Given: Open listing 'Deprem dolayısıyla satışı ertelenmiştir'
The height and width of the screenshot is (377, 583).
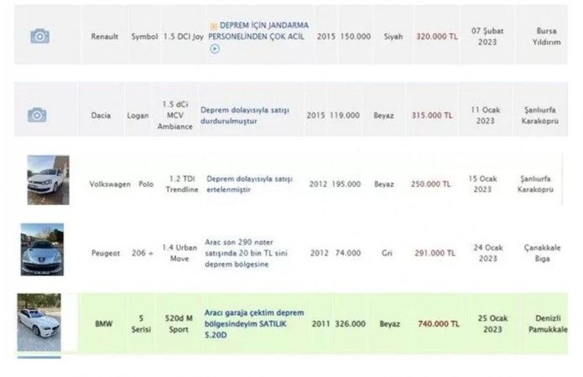Looking at the screenshot, I should point(249,184).
